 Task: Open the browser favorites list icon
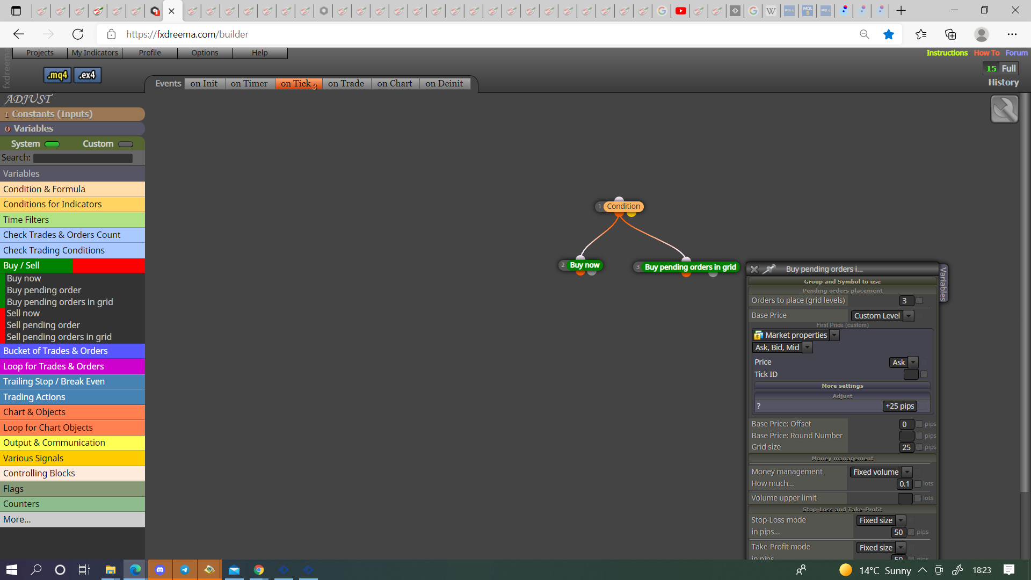coord(921,34)
